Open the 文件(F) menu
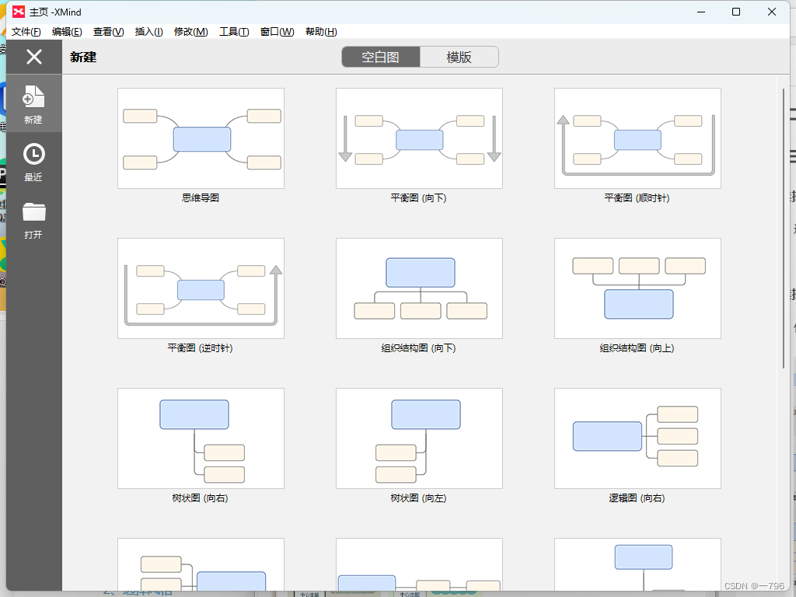The image size is (796, 597). click(x=26, y=31)
